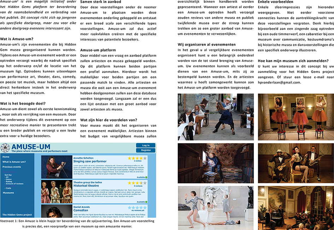This screenshot has width=334, height=230.
Task: Open the Performers menu item
Action: click(9, 172)
